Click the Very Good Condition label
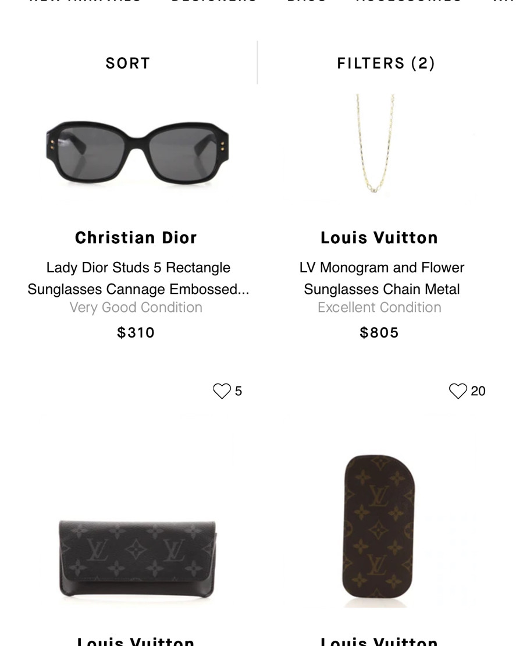516x646 pixels. pos(136,307)
